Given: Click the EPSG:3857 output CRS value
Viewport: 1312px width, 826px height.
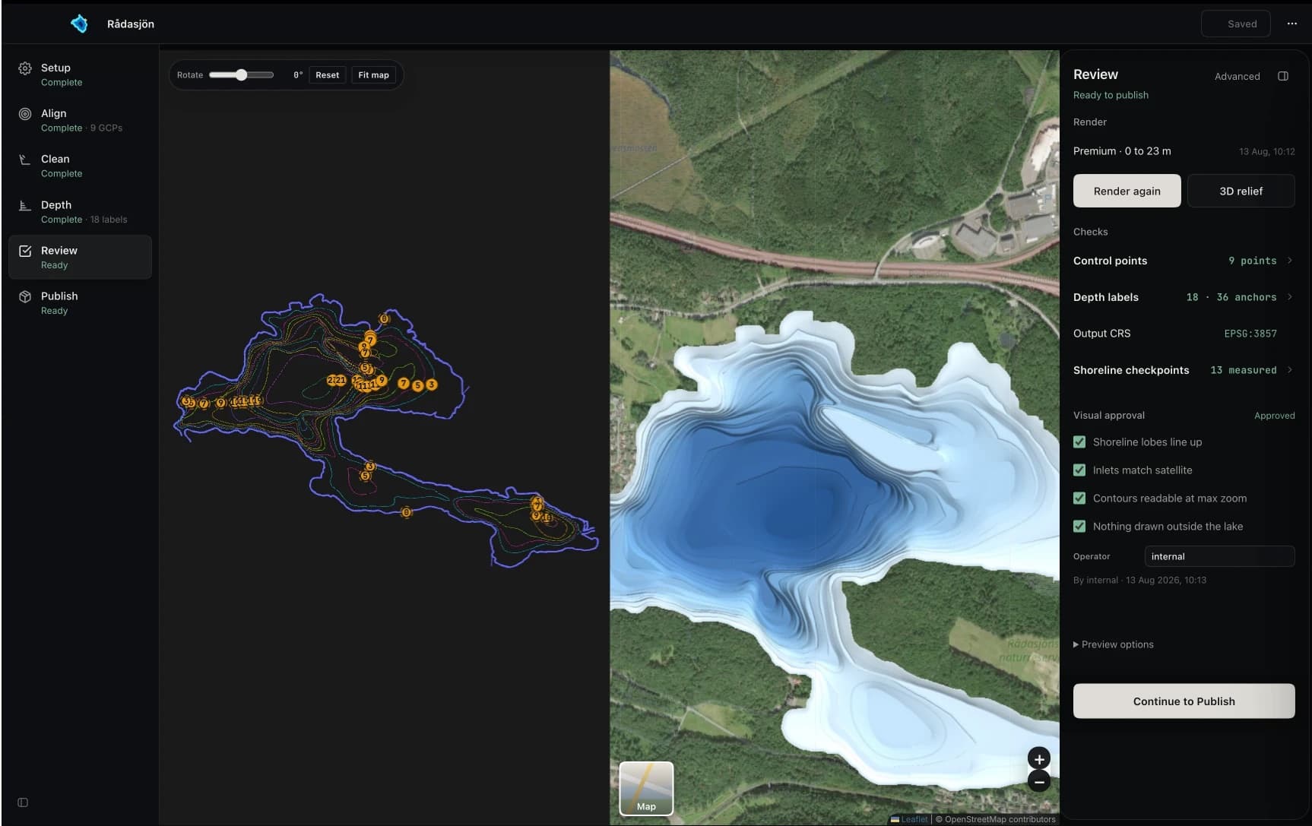Looking at the screenshot, I should coord(1250,334).
